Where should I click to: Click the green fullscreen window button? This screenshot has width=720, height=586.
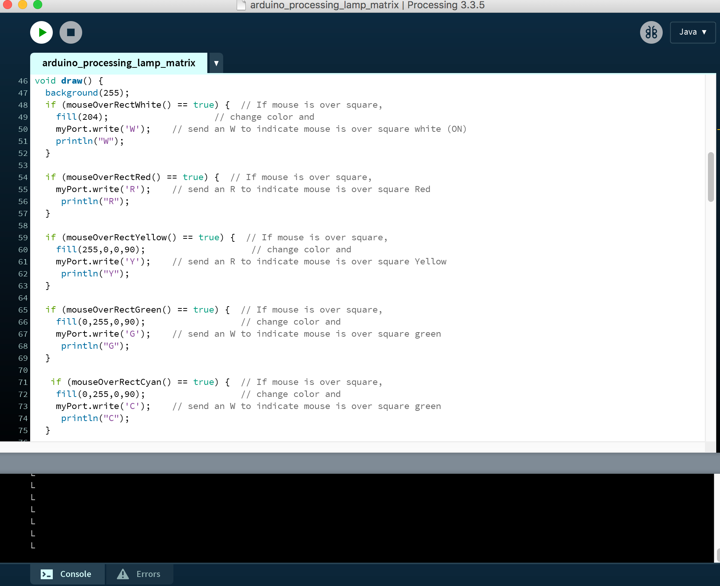pos(38,4)
